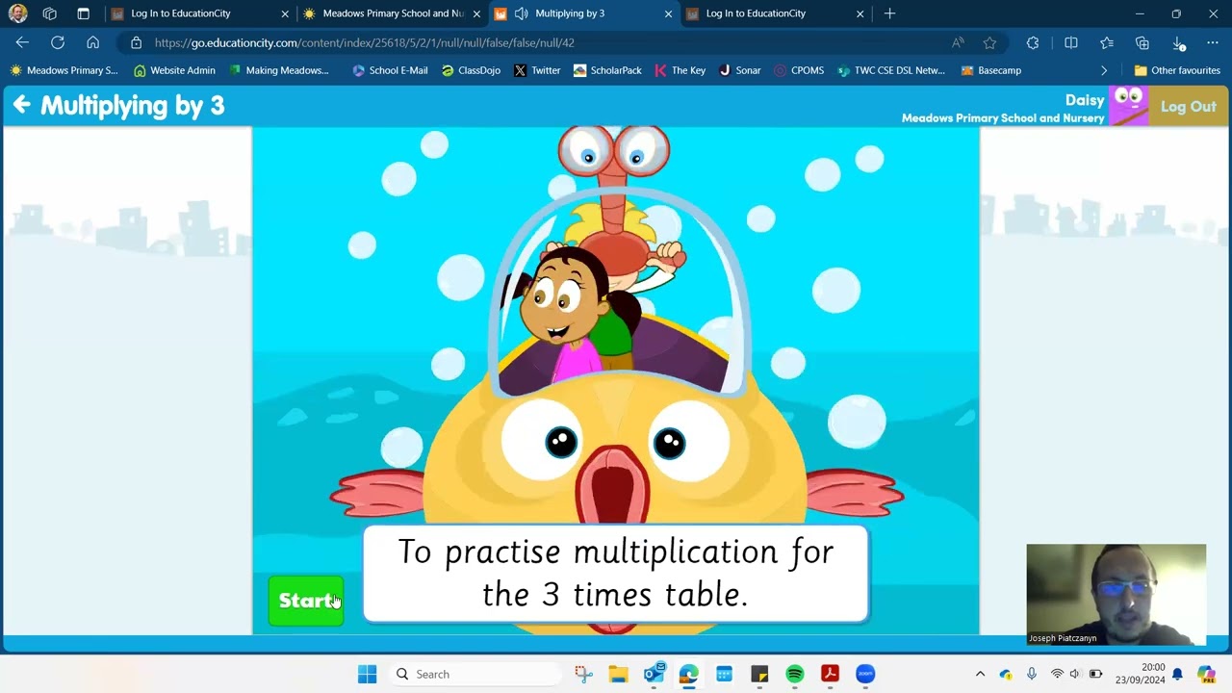Image resolution: width=1232 pixels, height=693 pixels.
Task: Open the taskbar volume control
Action: 1074,674
